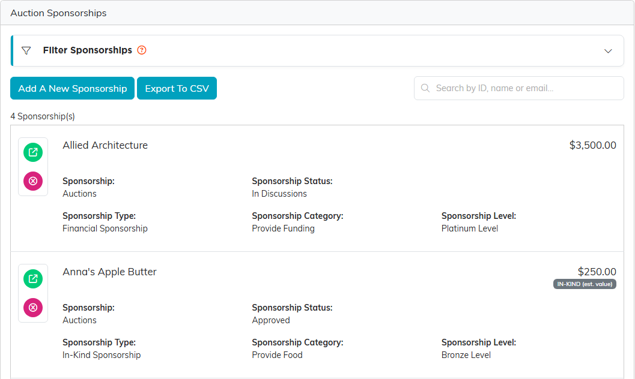The image size is (635, 379).
Task: Select the Anna's Apple Butter name
Action: click(x=109, y=272)
